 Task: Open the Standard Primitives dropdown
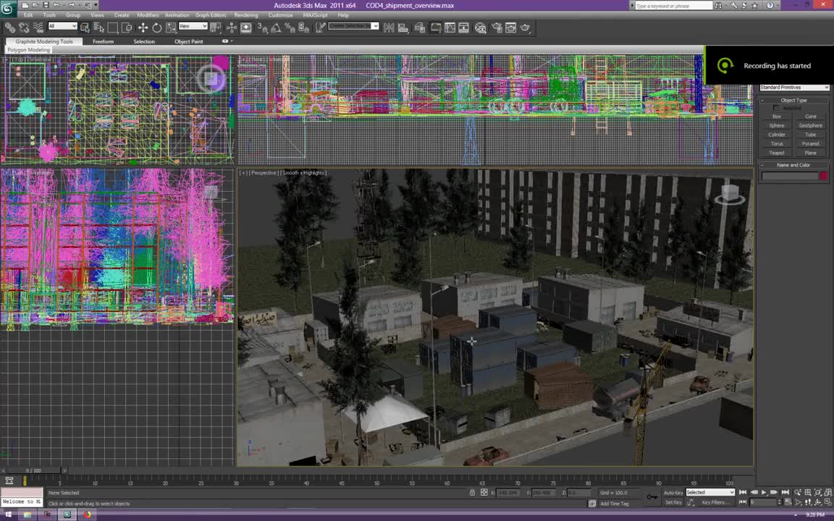(x=793, y=87)
